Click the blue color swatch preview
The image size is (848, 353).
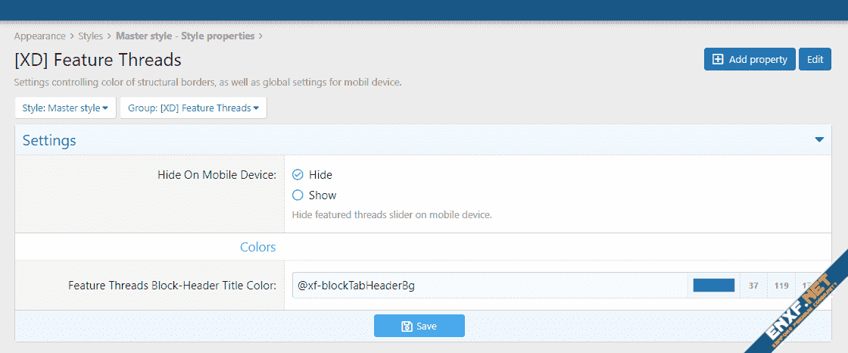point(713,286)
